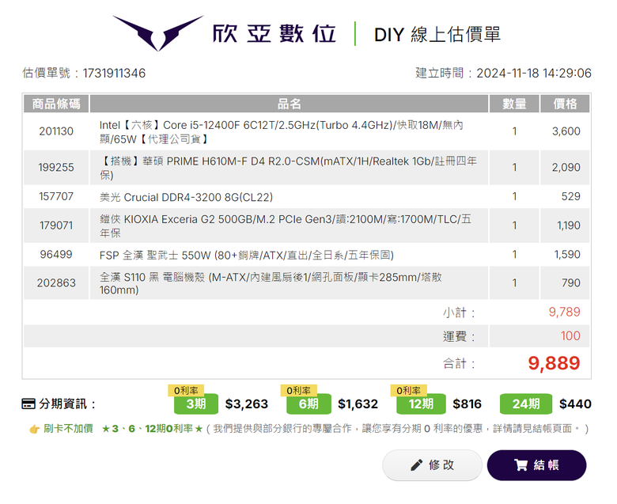
Task: Click the $816 installment amount
Action: (x=467, y=404)
